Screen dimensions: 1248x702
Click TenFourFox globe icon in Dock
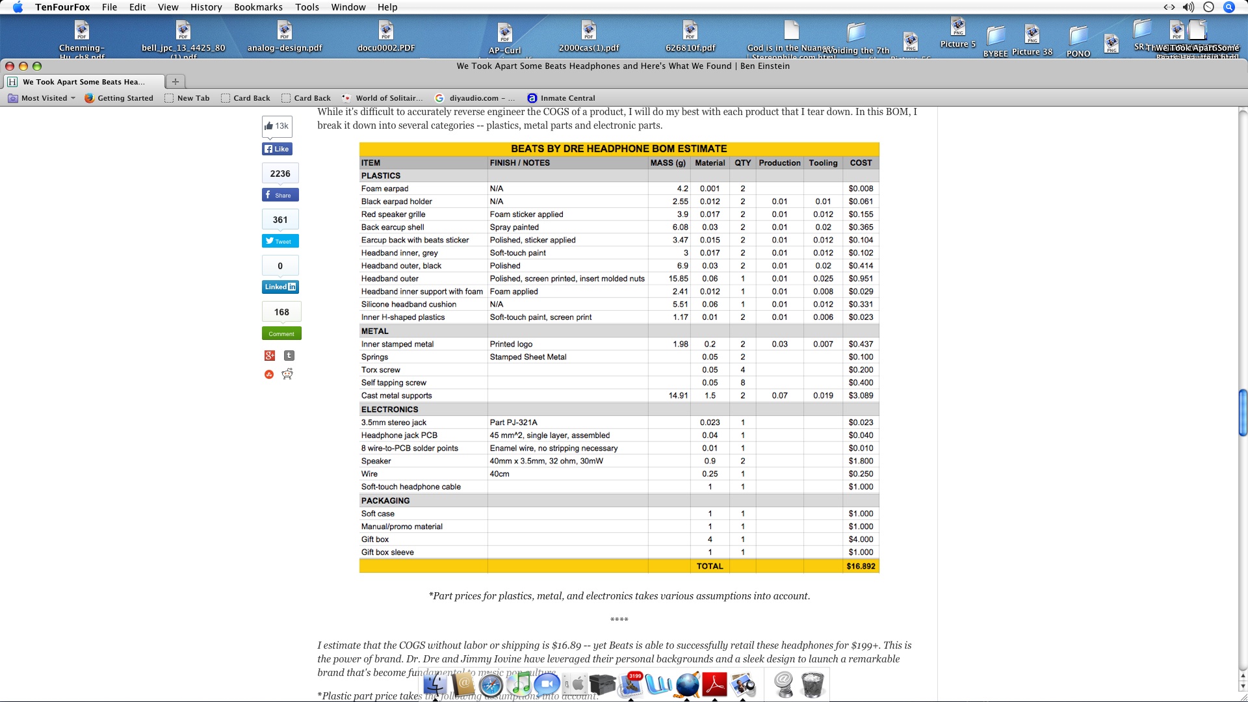click(687, 684)
